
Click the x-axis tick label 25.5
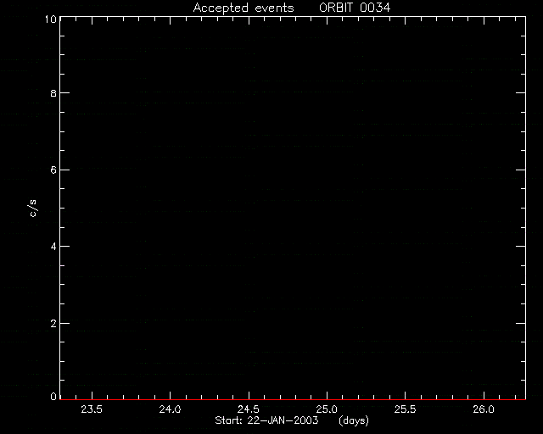pos(406,409)
